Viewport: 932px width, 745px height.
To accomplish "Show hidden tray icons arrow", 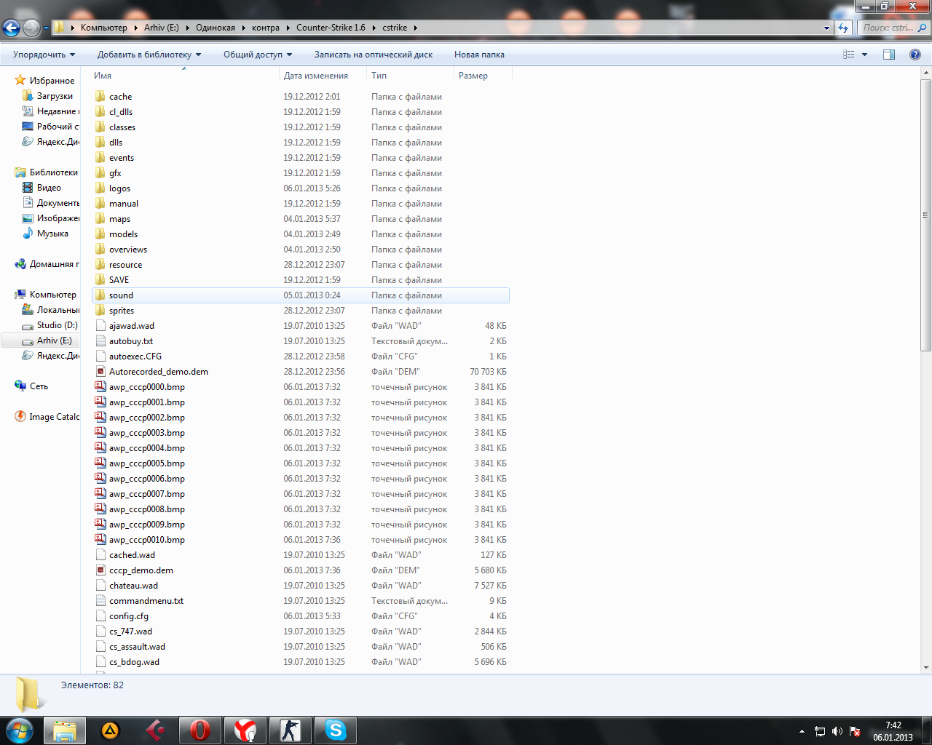I will click(x=802, y=731).
